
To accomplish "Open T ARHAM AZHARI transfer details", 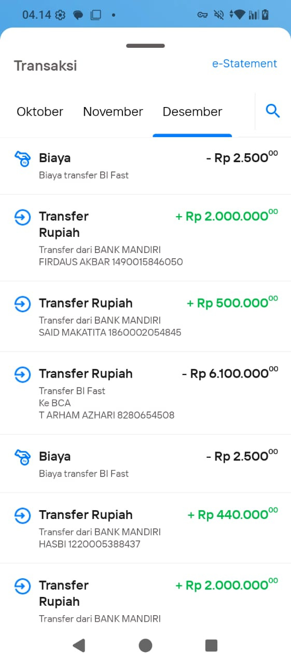I will tap(145, 393).
